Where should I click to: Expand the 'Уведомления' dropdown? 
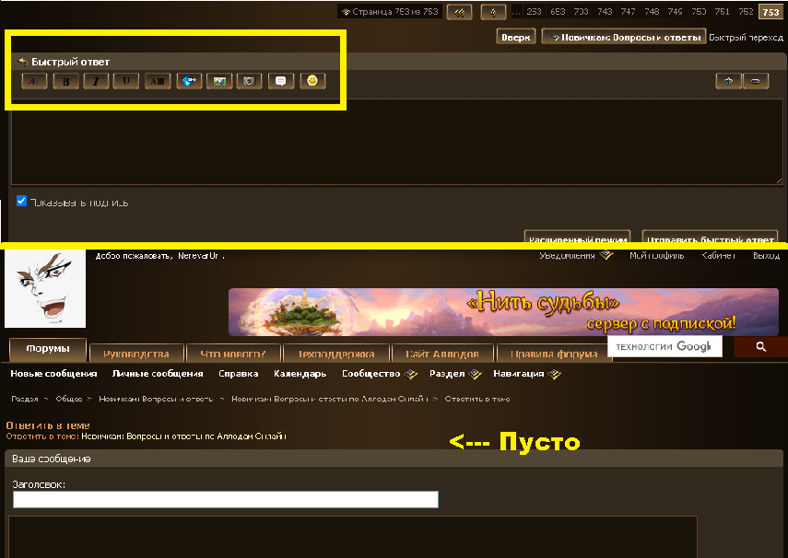click(576, 256)
